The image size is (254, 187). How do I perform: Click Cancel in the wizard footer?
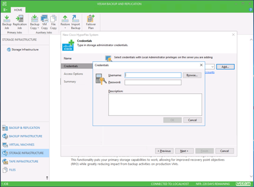point(224,151)
